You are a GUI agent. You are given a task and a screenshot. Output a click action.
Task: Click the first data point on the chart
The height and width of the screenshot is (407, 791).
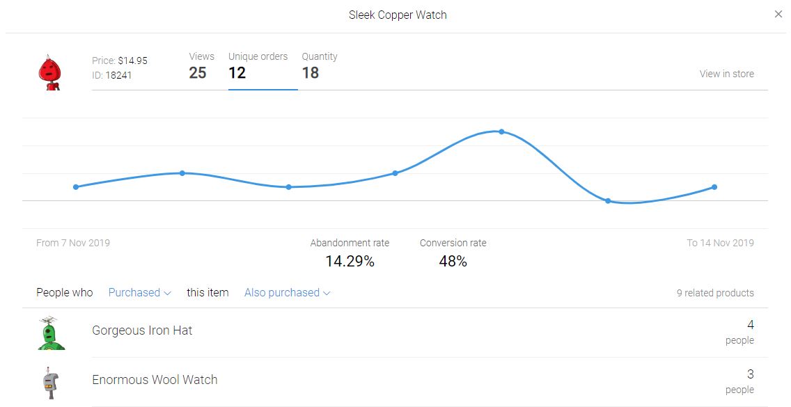pyautogui.click(x=76, y=187)
